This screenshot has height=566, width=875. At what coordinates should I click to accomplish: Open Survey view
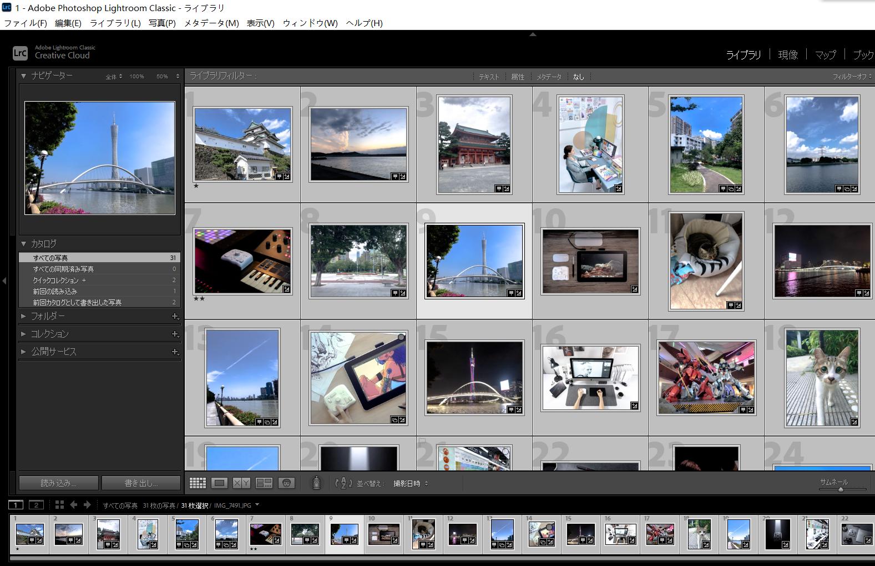(x=264, y=483)
